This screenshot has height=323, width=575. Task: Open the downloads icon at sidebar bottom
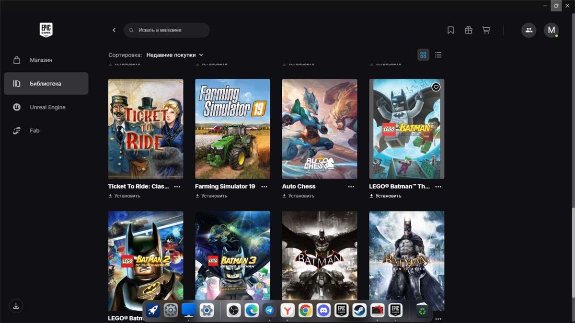[16, 306]
